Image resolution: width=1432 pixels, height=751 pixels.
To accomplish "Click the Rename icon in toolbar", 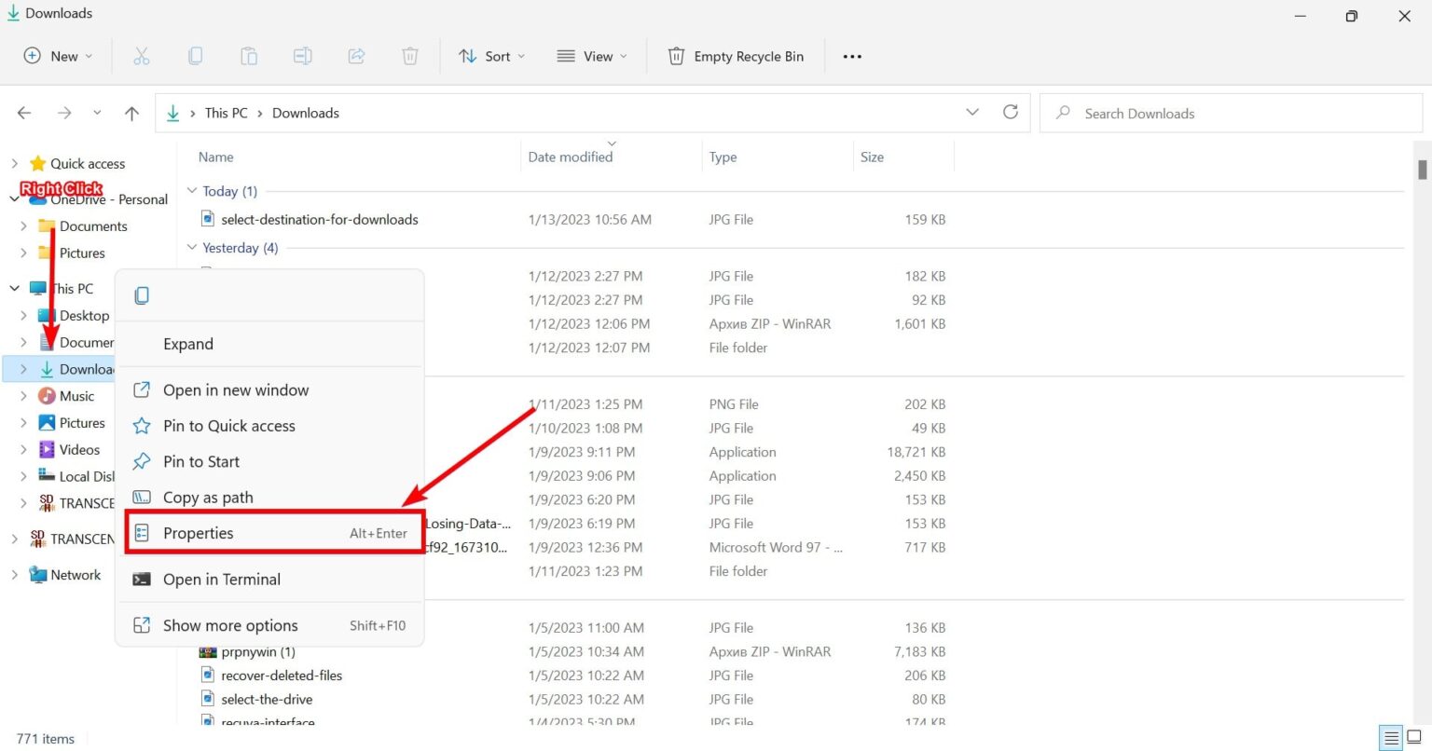I will click(303, 56).
